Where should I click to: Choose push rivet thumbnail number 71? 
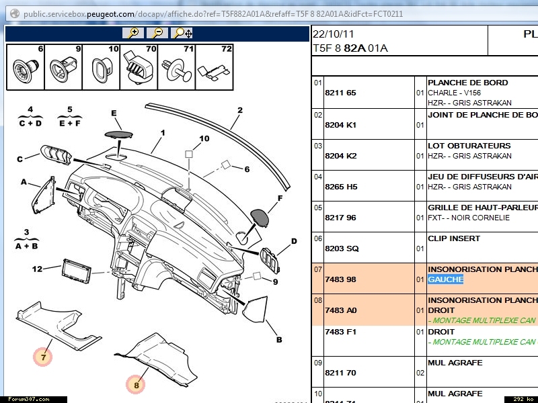pyautogui.click(x=176, y=67)
